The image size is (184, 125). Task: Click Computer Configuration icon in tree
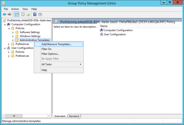coord(9,24)
